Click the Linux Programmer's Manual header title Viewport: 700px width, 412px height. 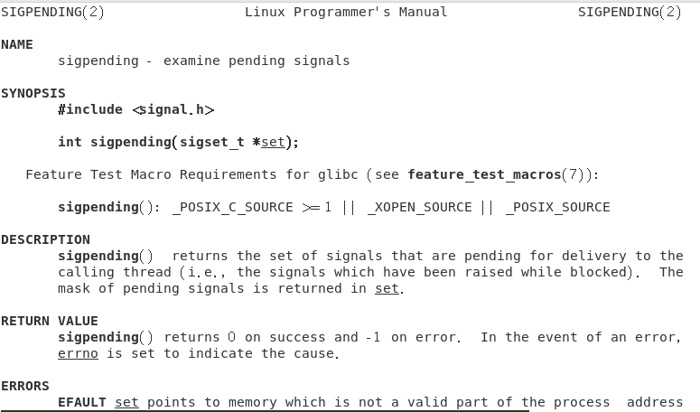[x=346, y=12]
